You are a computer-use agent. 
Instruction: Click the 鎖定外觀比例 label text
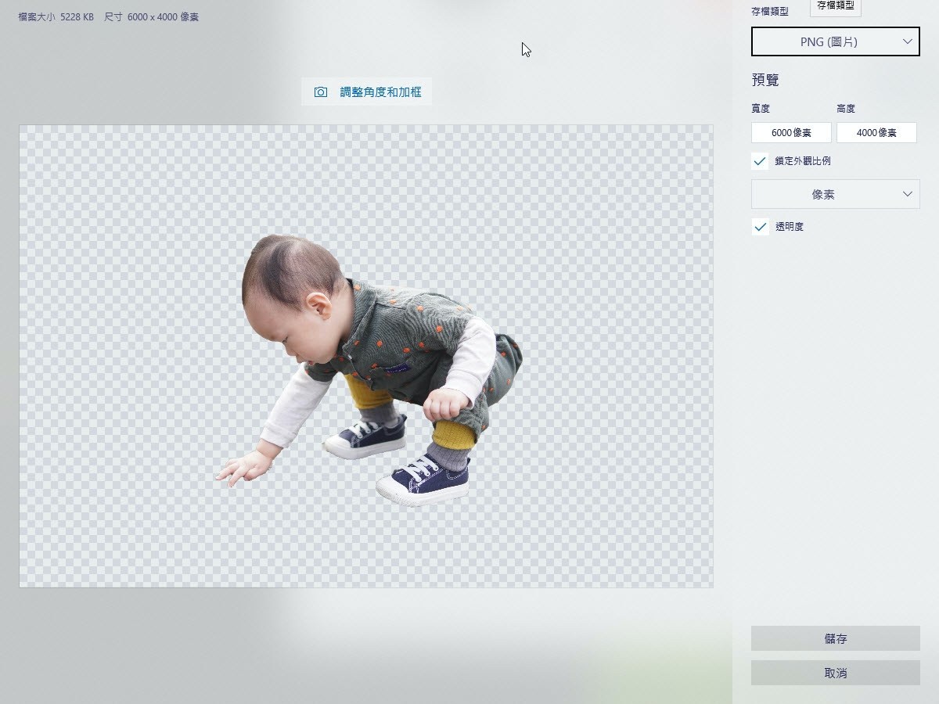pos(803,161)
